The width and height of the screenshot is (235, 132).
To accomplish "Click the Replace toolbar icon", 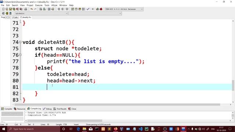I will [x=44, y=9].
